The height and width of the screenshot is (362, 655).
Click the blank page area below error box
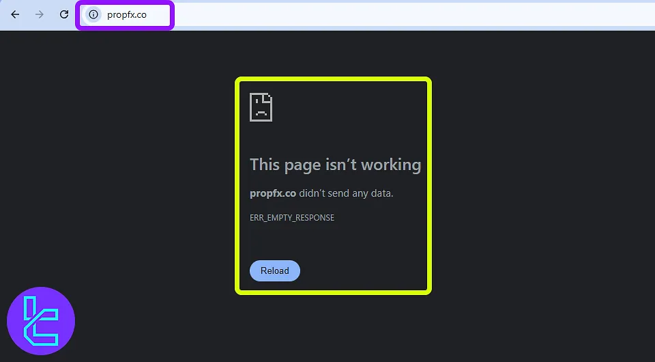tap(334, 328)
